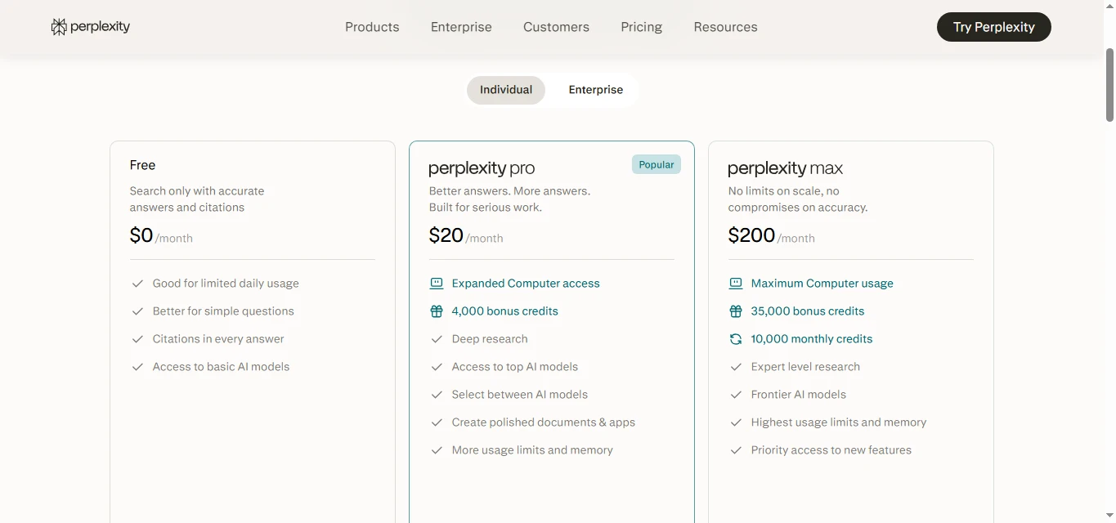Click checkmark next to Access to top AI models
This screenshot has width=1116, height=523.
[x=437, y=367]
